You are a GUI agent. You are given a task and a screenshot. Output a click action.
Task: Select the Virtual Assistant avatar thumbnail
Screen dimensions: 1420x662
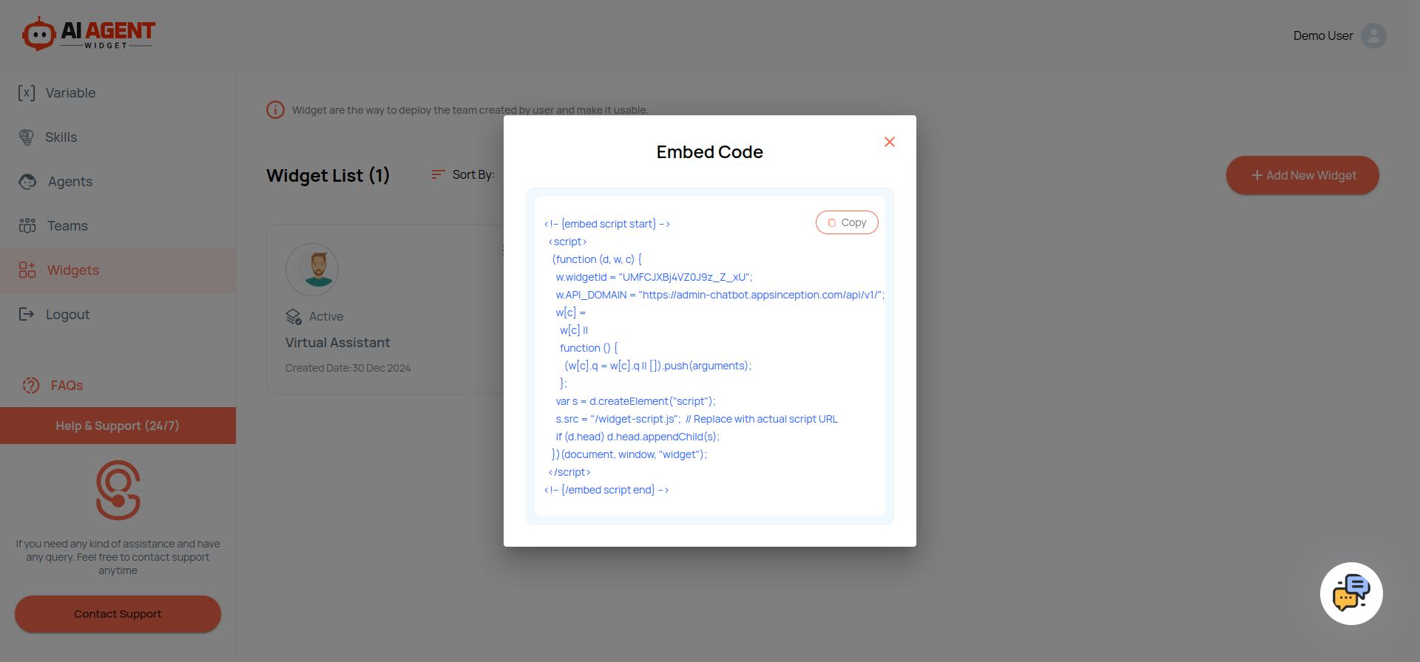coord(312,270)
